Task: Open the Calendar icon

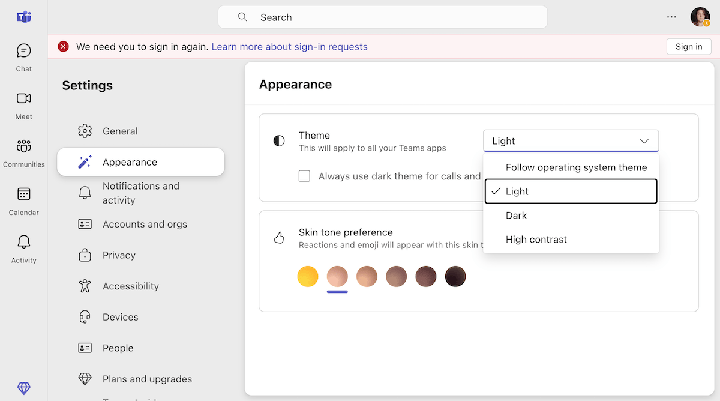Action: point(24,194)
